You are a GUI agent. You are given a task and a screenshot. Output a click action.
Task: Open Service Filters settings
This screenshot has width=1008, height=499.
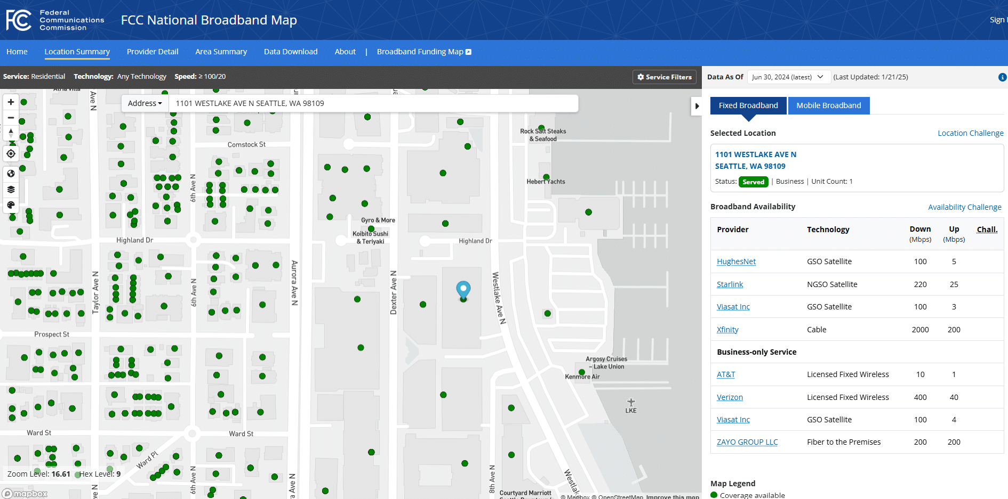[x=664, y=77]
